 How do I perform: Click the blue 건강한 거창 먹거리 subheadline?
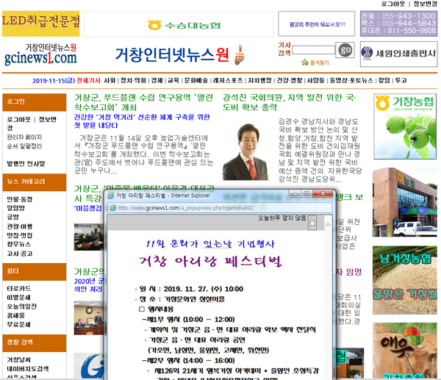[x=142, y=121]
